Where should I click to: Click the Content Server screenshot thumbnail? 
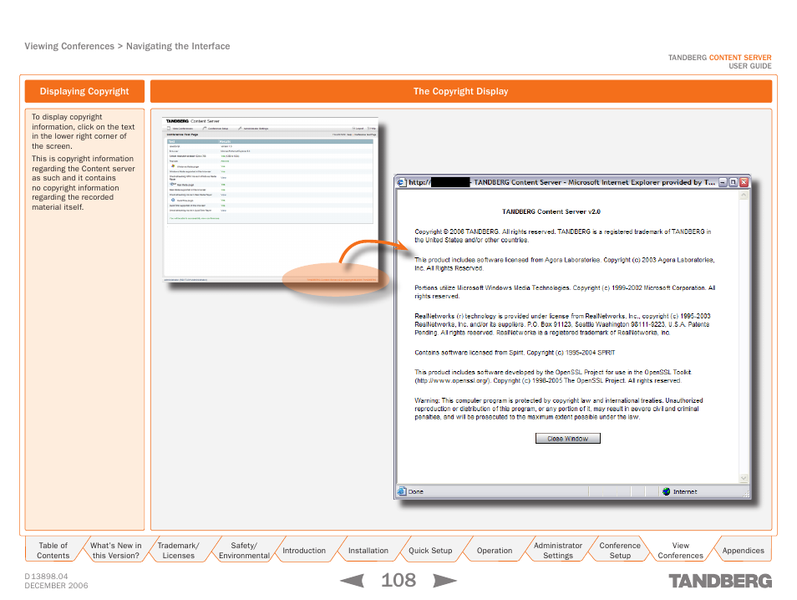[x=271, y=200]
